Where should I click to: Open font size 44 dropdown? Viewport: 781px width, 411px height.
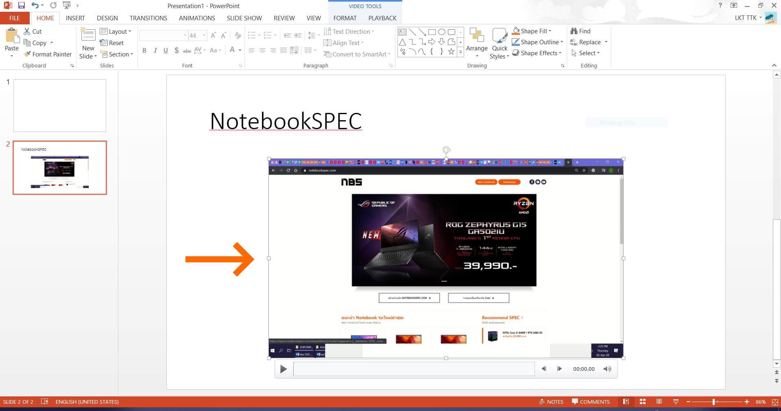(204, 35)
